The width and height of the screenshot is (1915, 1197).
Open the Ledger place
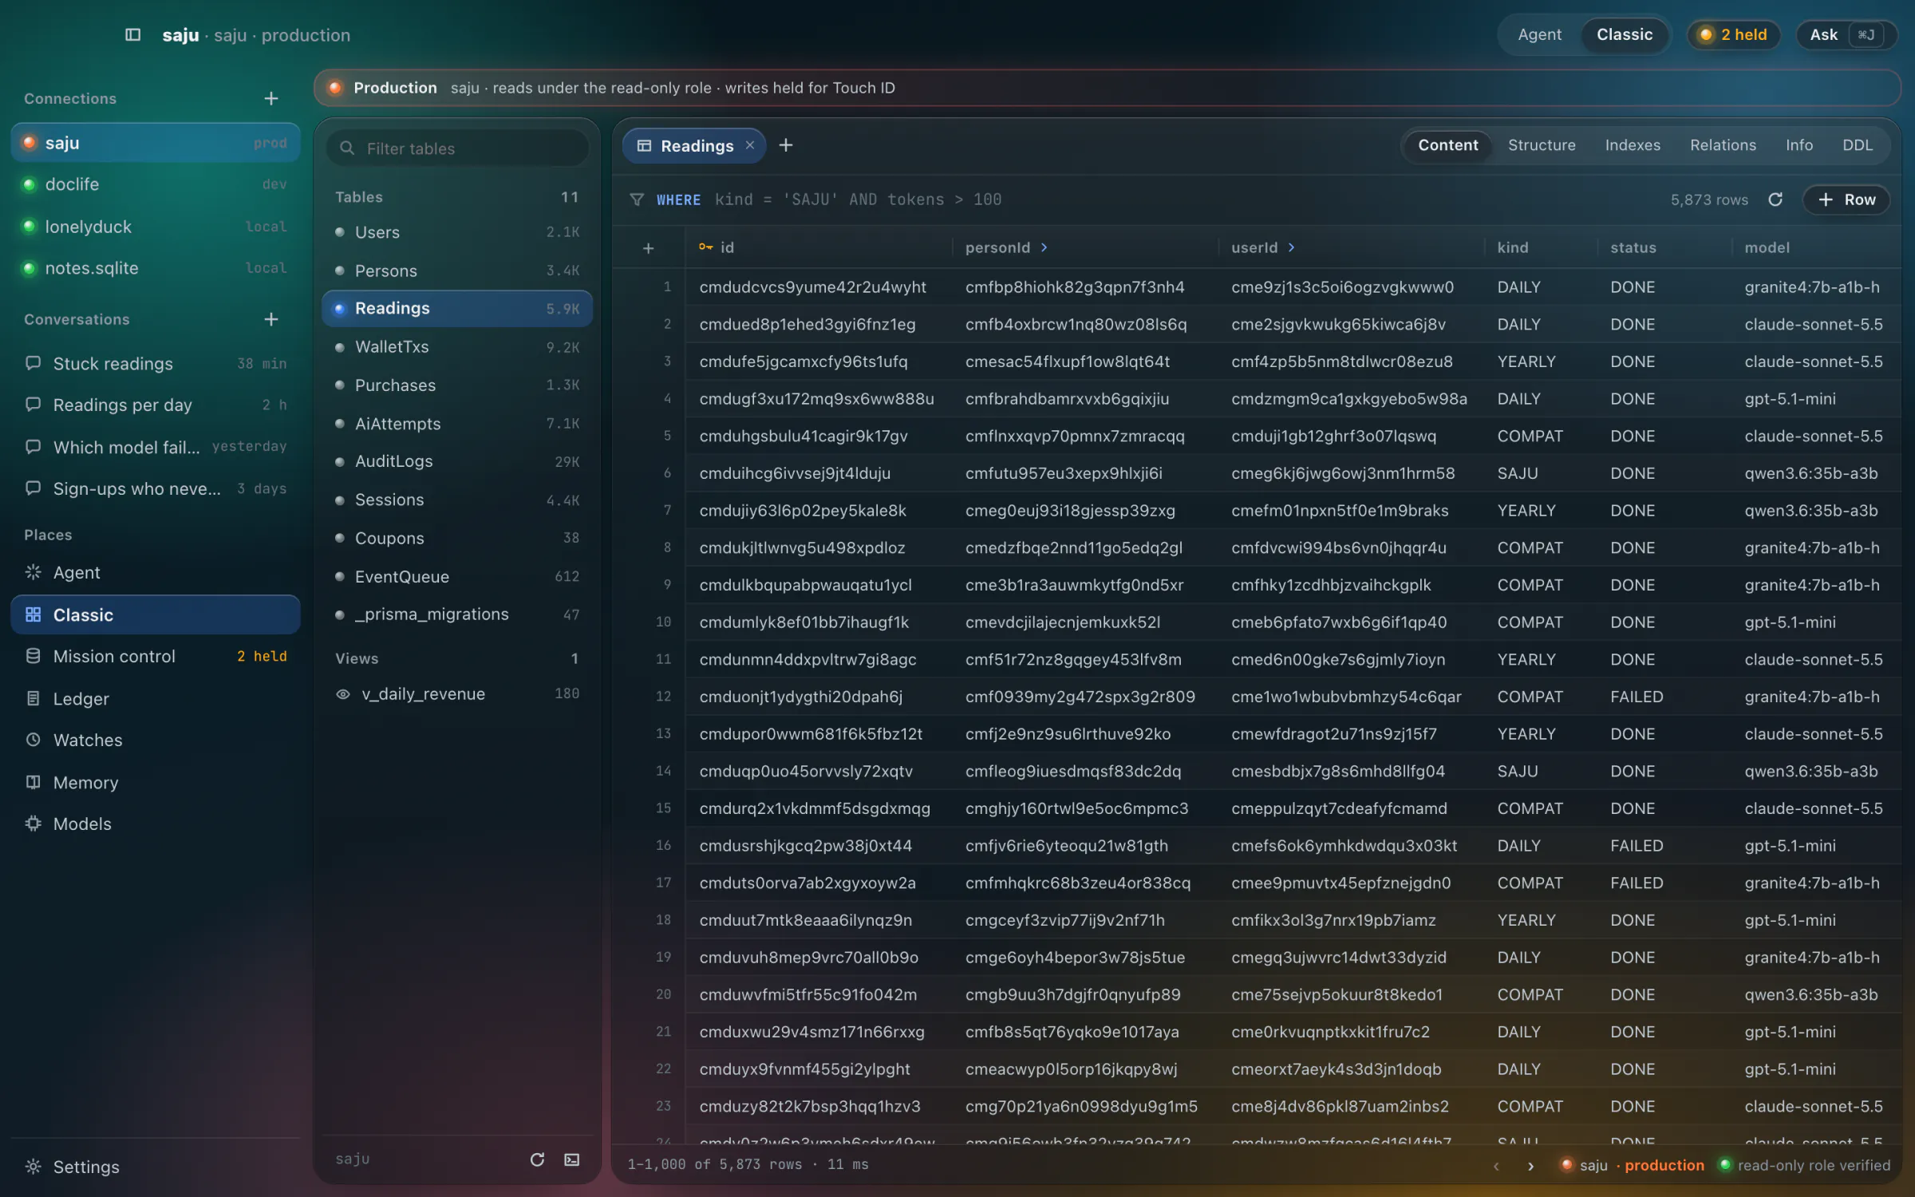(x=156, y=698)
